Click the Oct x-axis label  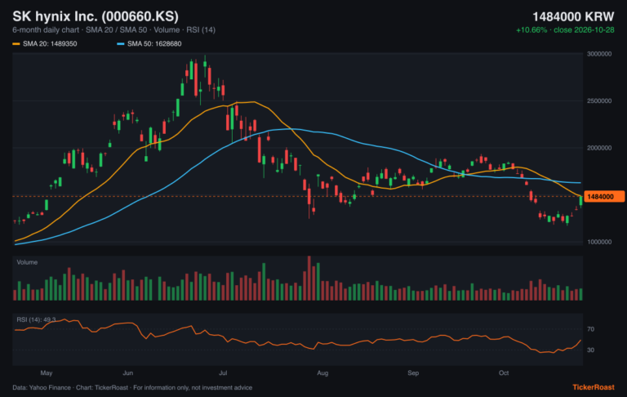[x=504, y=373]
